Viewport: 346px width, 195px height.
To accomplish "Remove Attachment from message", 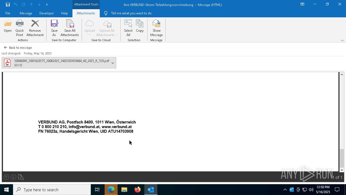I will (x=35, y=28).
